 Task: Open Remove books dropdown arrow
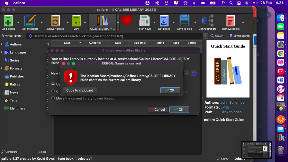click(x=243, y=22)
